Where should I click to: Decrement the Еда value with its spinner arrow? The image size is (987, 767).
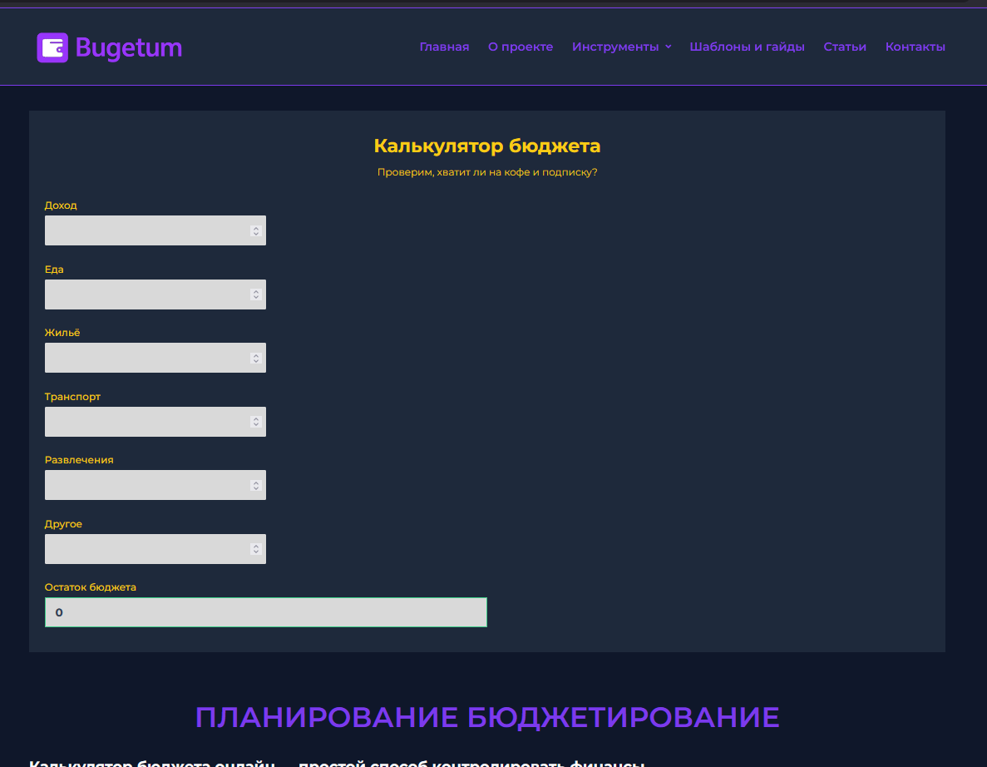click(x=256, y=298)
